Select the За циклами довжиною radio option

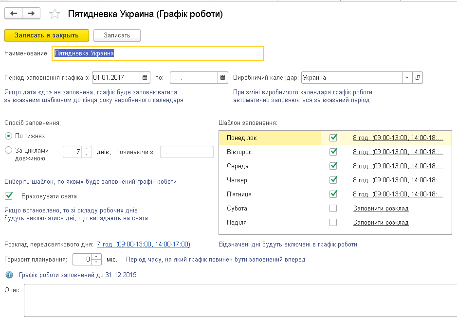pyautogui.click(x=9, y=150)
